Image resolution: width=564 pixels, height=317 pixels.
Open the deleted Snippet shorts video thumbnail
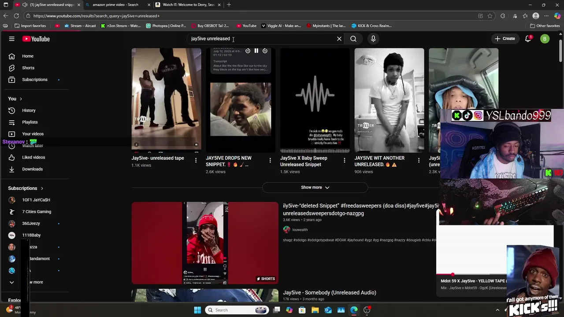[205, 243]
